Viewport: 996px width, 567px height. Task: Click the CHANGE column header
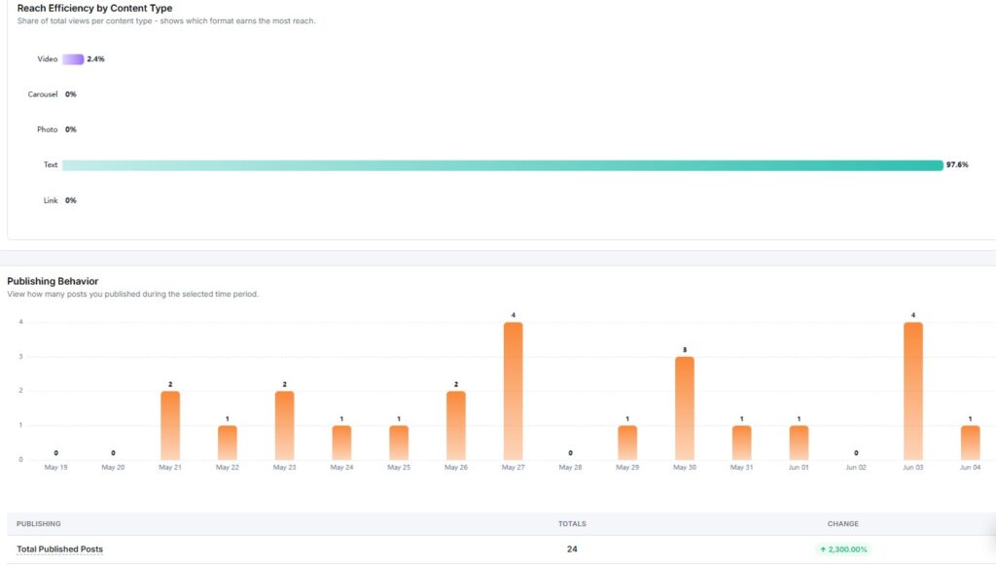pos(843,524)
